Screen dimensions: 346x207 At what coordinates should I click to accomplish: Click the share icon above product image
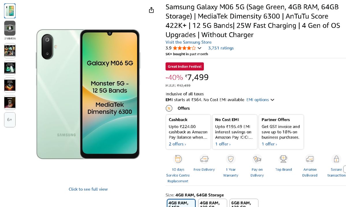click(151, 10)
